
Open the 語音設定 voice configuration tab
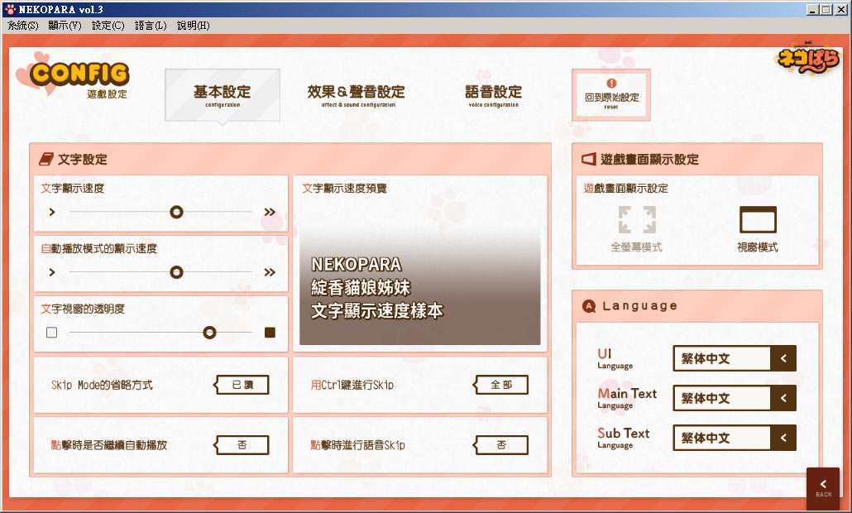tap(493, 94)
